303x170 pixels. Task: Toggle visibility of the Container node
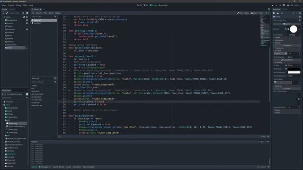27,29
